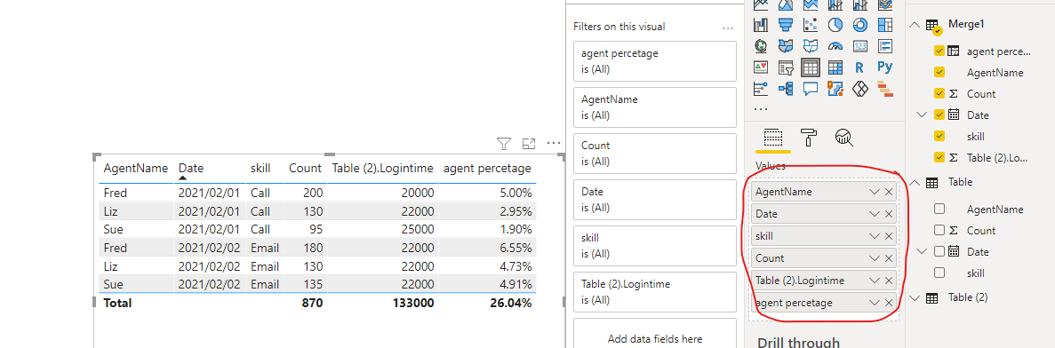Expand the Table (2) node in Fields
1055x348 pixels.
pyautogui.click(x=914, y=297)
